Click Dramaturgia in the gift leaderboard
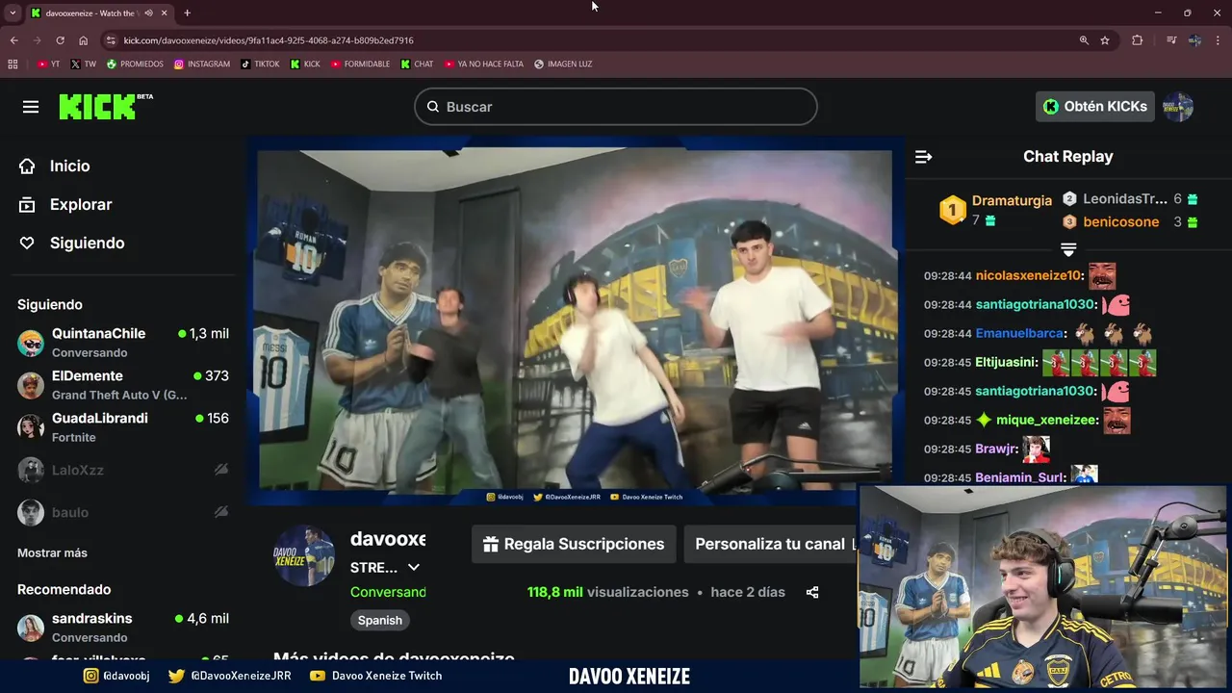Viewport: 1232px width, 693px height. pos(1012,200)
